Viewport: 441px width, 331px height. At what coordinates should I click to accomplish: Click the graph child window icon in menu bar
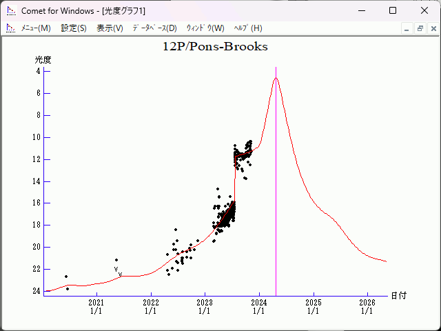[x=10, y=28]
